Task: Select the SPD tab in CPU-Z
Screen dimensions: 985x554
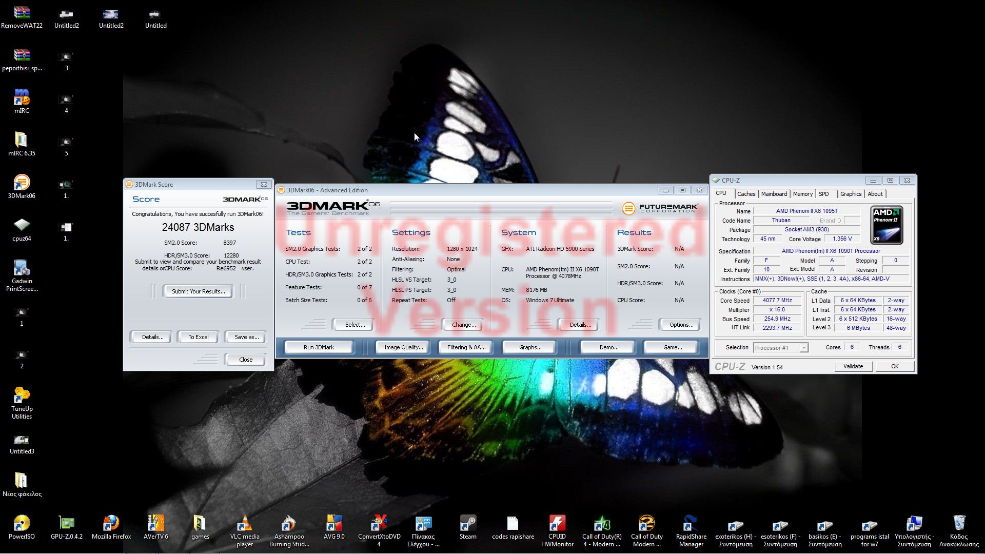Action: pos(823,194)
